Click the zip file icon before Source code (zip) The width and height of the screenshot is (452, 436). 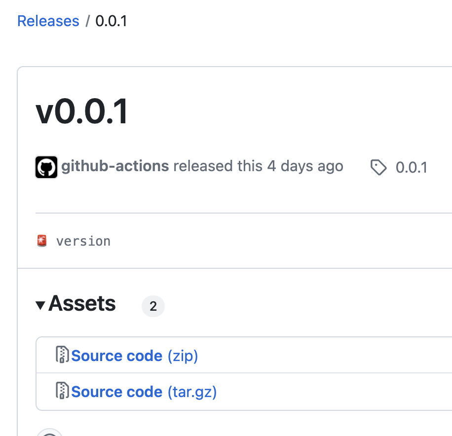point(62,355)
